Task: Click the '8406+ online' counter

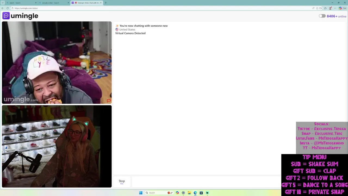Action: pyautogui.click(x=337, y=16)
